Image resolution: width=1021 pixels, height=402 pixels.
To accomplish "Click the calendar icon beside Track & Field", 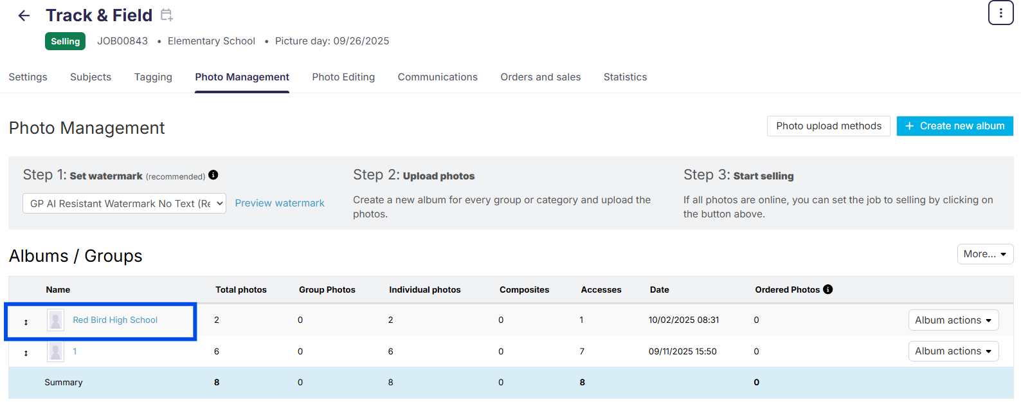I will (x=167, y=15).
